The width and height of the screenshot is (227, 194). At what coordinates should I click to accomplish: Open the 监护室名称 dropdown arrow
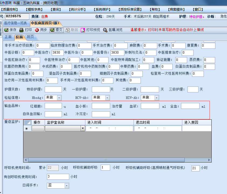[83, 128]
